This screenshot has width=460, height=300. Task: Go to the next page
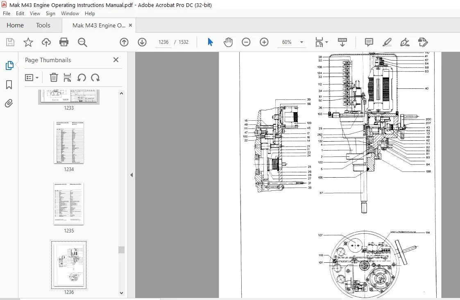(142, 42)
